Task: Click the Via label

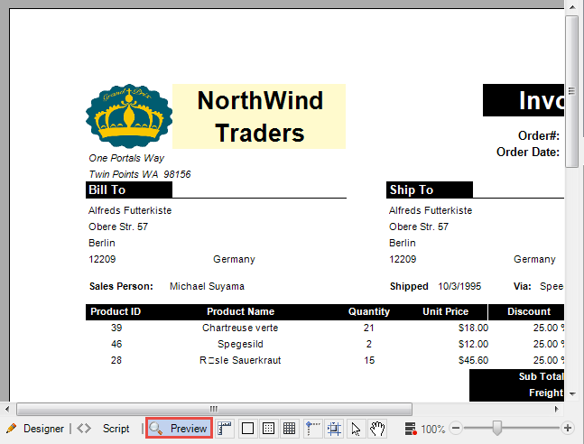Action: [x=523, y=286]
